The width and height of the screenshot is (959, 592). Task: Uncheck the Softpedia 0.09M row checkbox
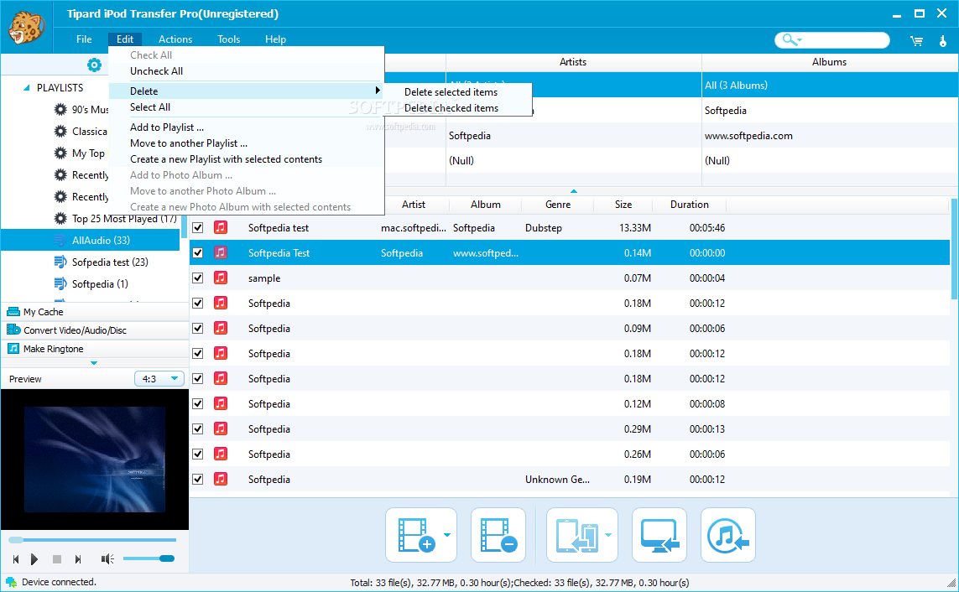click(197, 328)
